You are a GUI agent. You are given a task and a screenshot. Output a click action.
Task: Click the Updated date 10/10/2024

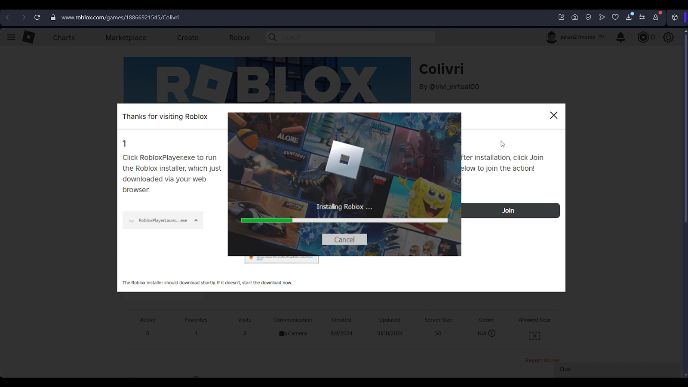(390, 333)
